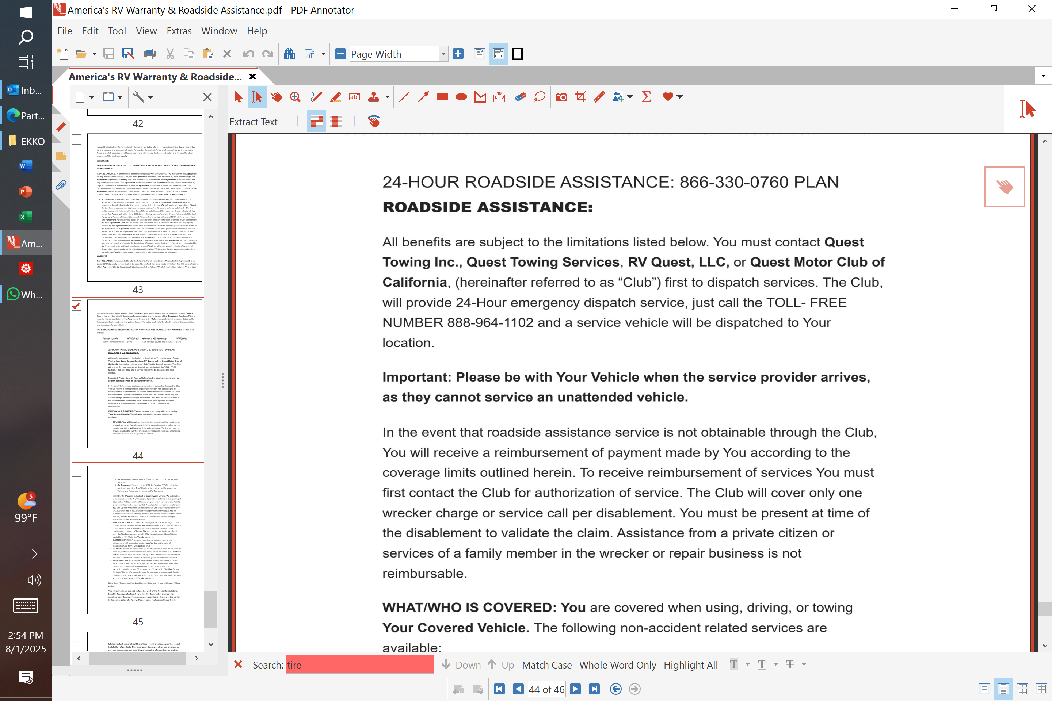The width and height of the screenshot is (1052, 701).
Task: Open the Extras menu
Action: pos(179,31)
